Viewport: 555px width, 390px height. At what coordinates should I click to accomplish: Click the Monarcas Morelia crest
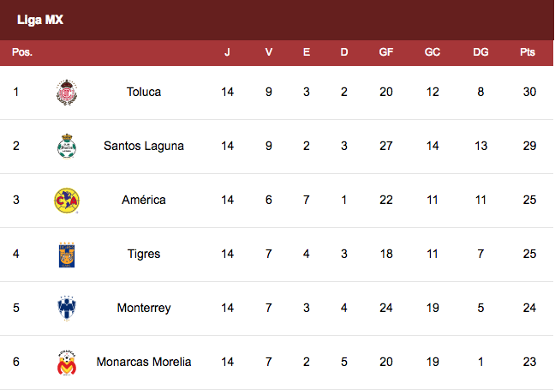point(67,363)
